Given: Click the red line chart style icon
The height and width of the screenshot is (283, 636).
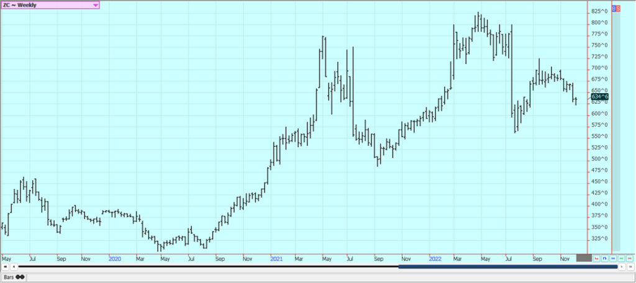Looking at the screenshot, I should (596, 258).
